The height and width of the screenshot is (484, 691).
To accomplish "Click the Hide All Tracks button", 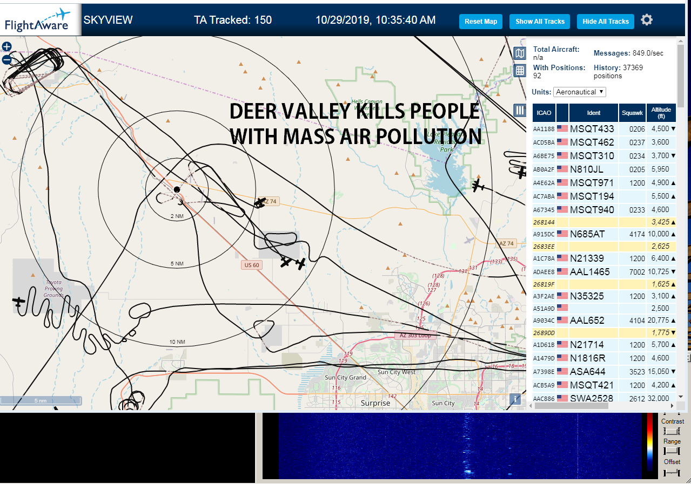I will click(606, 22).
